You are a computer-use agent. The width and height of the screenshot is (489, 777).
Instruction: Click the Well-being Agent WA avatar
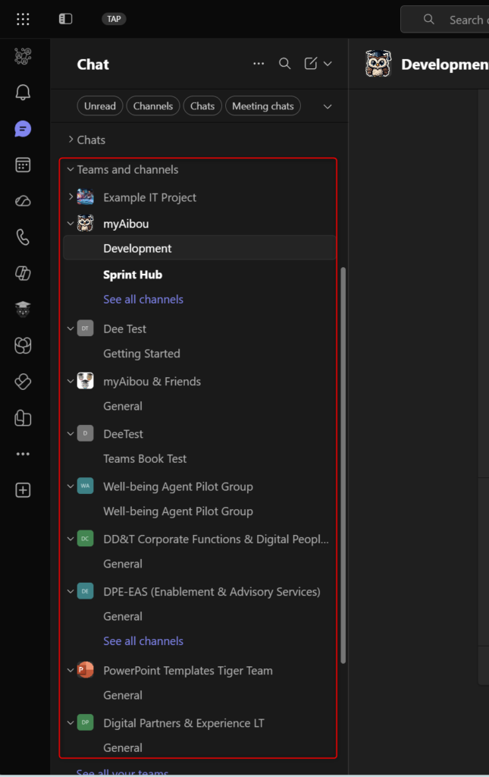point(85,486)
